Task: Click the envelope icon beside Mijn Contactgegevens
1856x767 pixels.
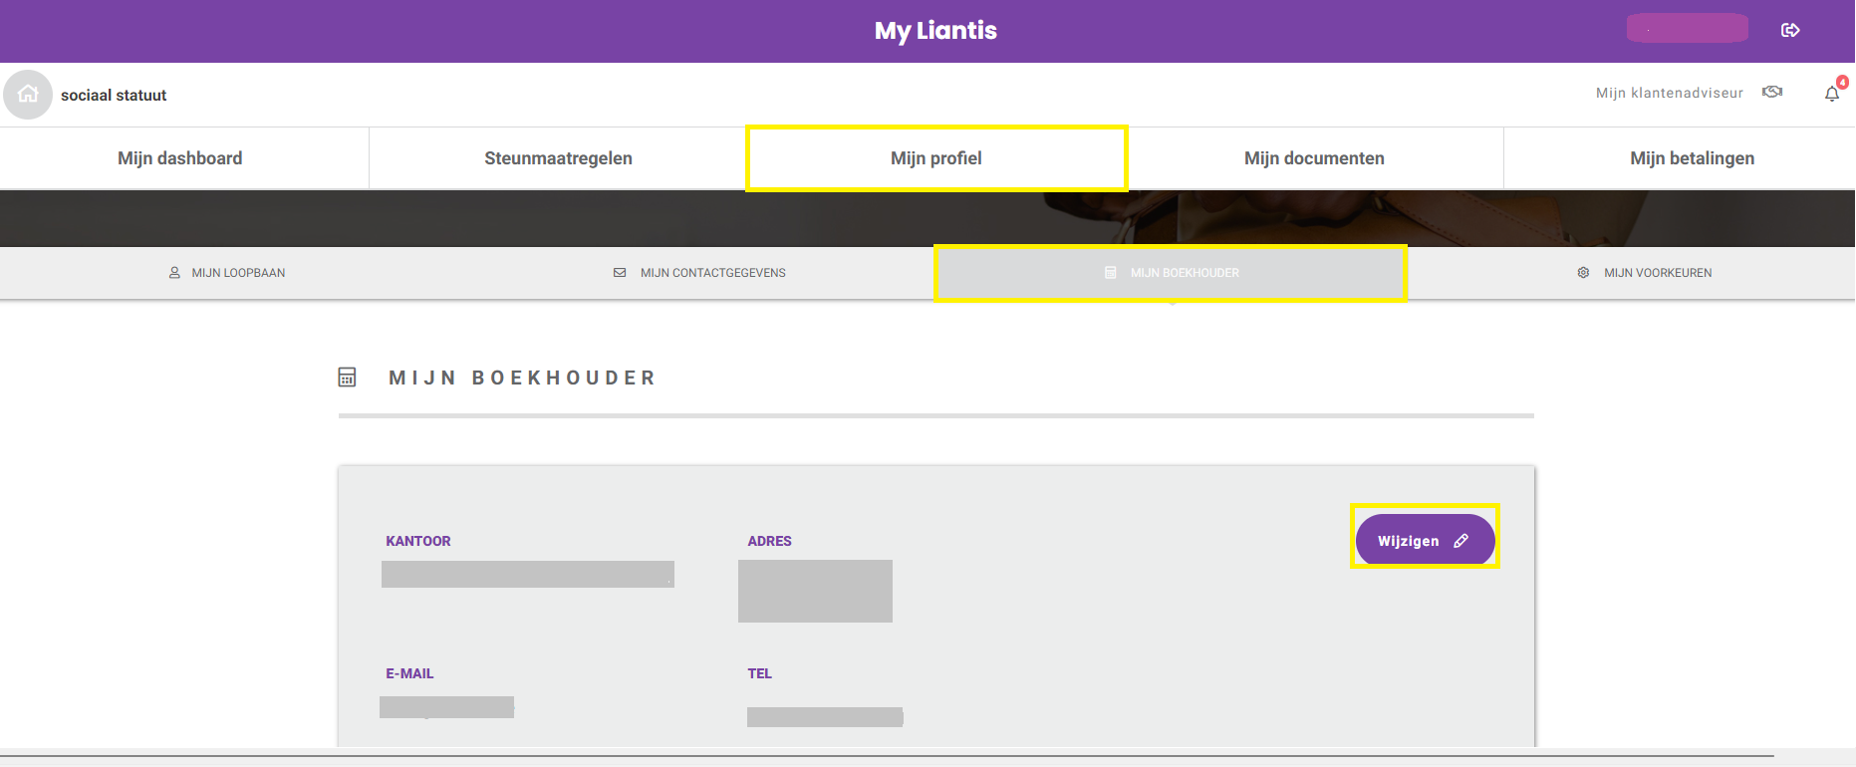Action: [x=620, y=273]
